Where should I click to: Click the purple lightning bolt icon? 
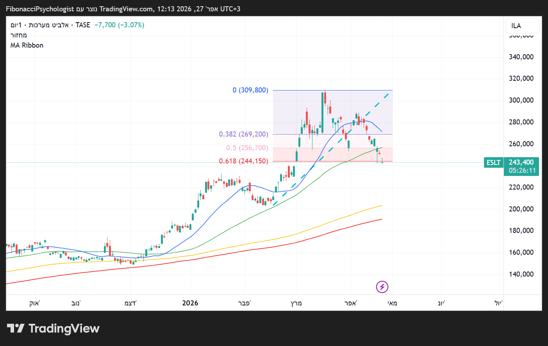pos(382,287)
